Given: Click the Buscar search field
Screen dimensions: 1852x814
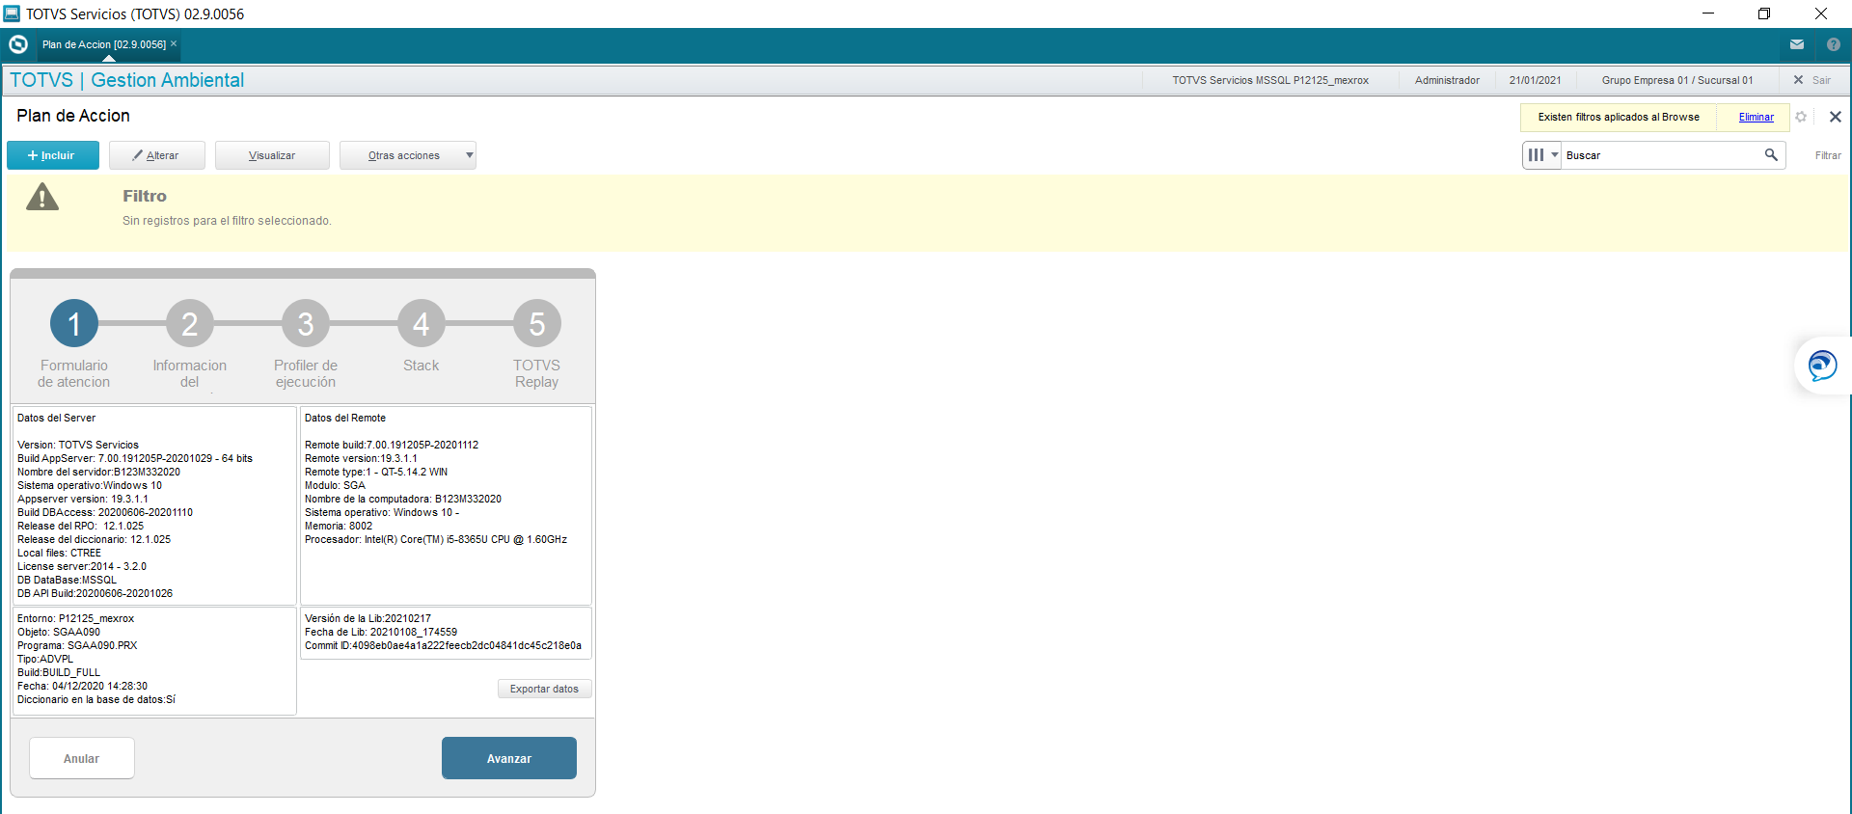Looking at the screenshot, I should [x=1662, y=155].
